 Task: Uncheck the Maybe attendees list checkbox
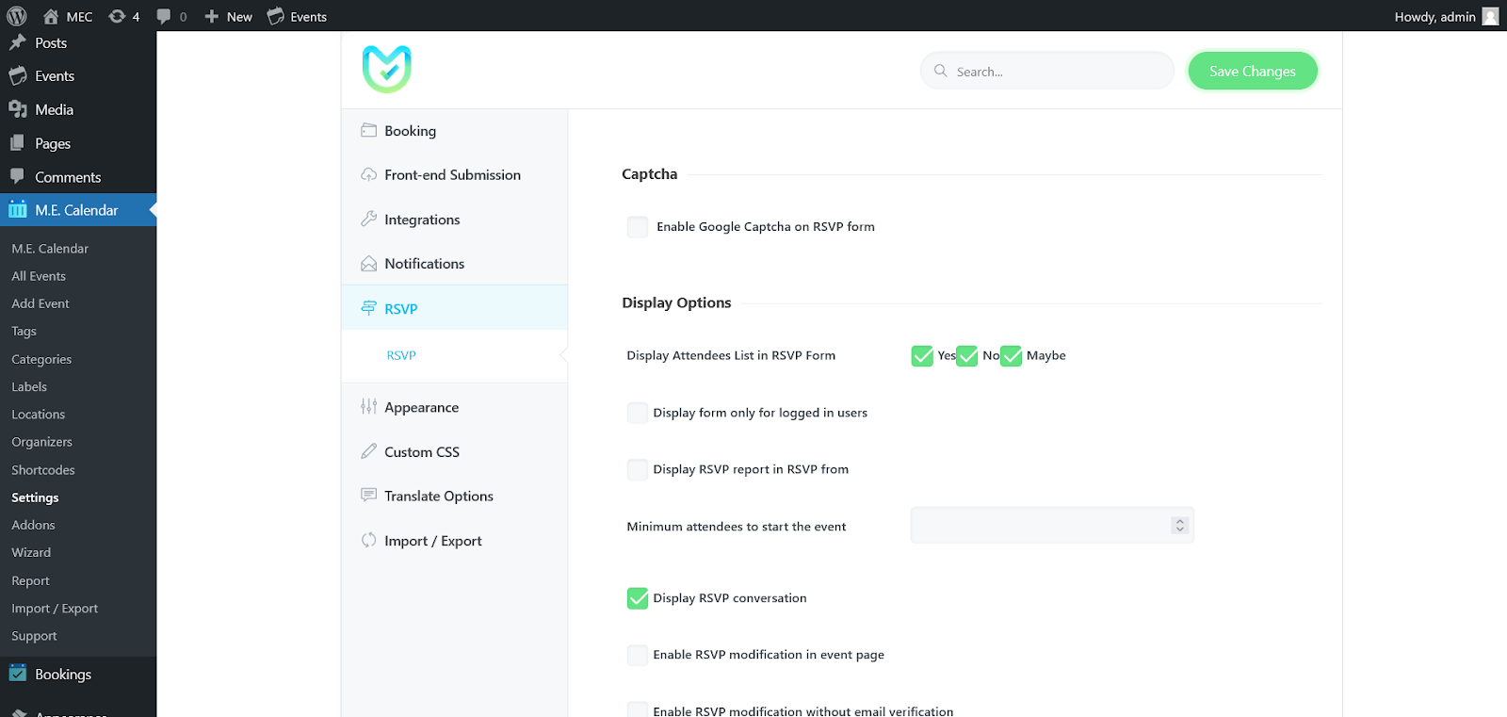click(x=1011, y=355)
